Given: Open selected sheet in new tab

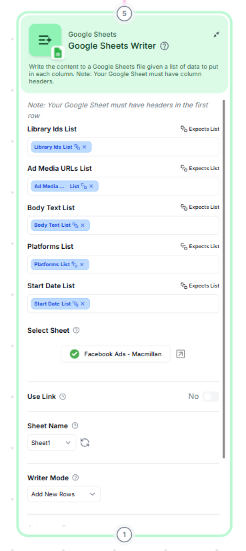Looking at the screenshot, I should click(180, 354).
